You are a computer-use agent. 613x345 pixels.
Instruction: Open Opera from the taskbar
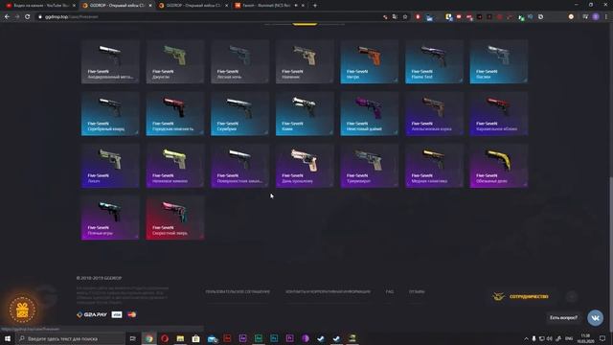[x=165, y=338]
